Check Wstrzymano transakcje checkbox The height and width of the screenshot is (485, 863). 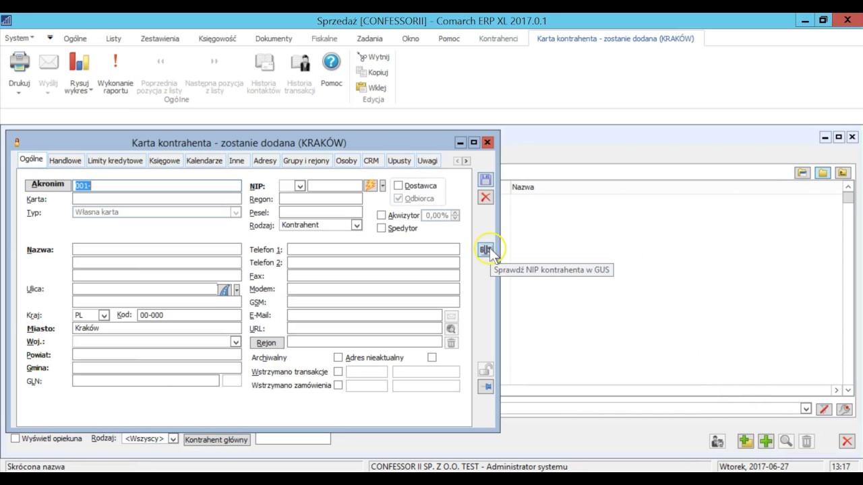point(338,372)
